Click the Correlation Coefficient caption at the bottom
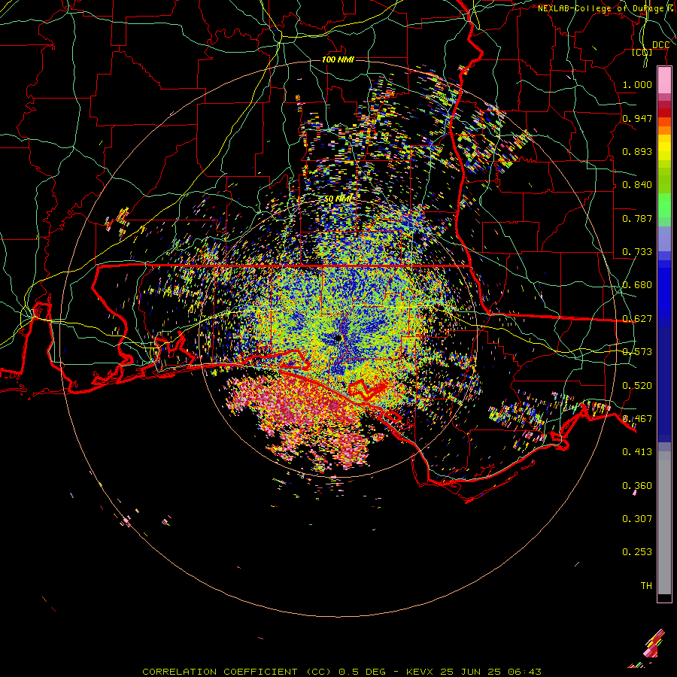The height and width of the screenshot is (677, 677). click(x=342, y=672)
